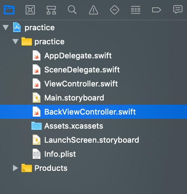Expand the Products folder triangle
187x194 pixels.
click(15, 168)
